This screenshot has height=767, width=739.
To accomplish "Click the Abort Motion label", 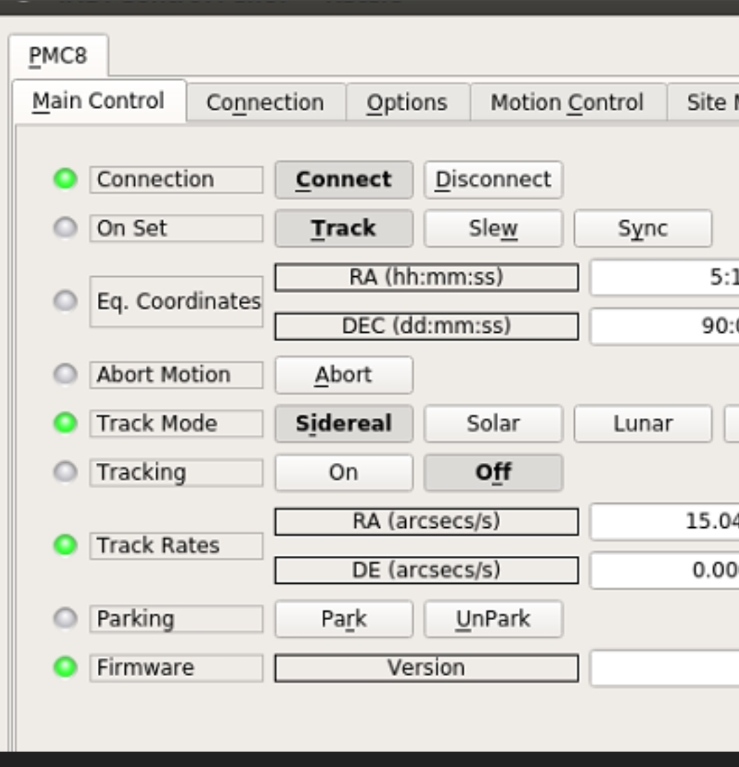I will pos(177,375).
